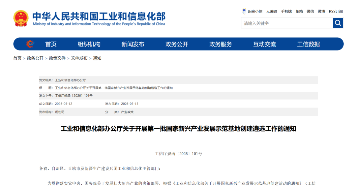
Task: Go to 文件发布 via the breadcrumb
Action: [x=79, y=58]
